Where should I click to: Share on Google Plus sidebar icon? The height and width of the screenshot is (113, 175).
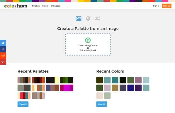tap(3, 61)
